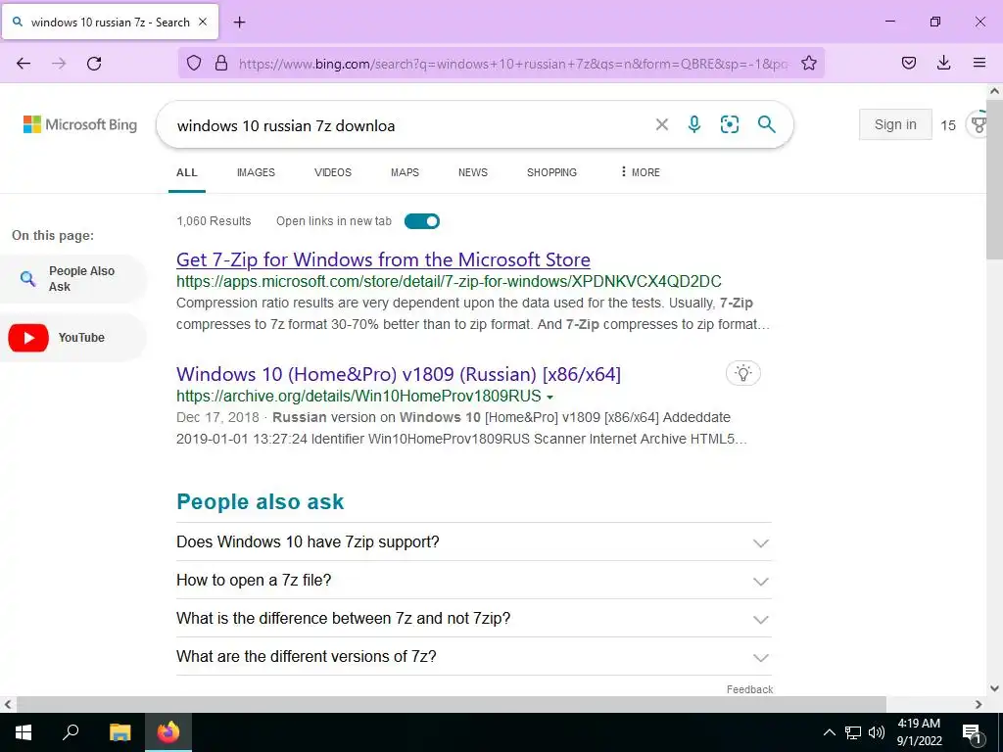Toggle 'Open links in new tab' switch
This screenshot has height=752, width=1003.
(422, 221)
